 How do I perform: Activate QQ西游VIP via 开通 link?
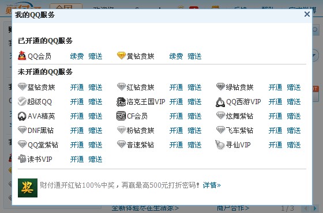(x=275, y=102)
